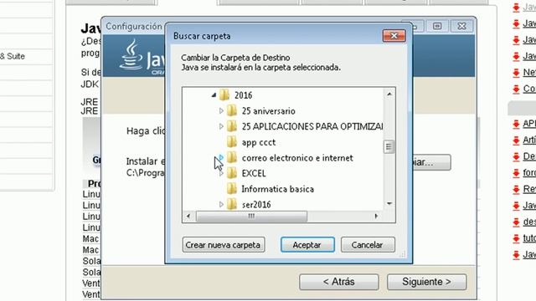The height and width of the screenshot is (301, 536).
Task: Collapse the 2016 folder node
Action: click(x=214, y=95)
